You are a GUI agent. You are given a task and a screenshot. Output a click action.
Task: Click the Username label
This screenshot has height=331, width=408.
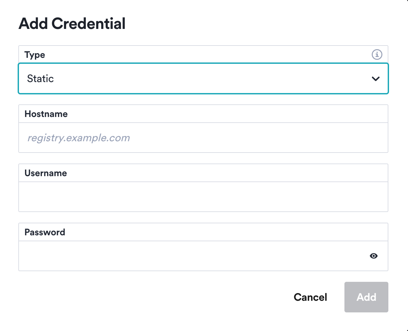tap(46, 173)
